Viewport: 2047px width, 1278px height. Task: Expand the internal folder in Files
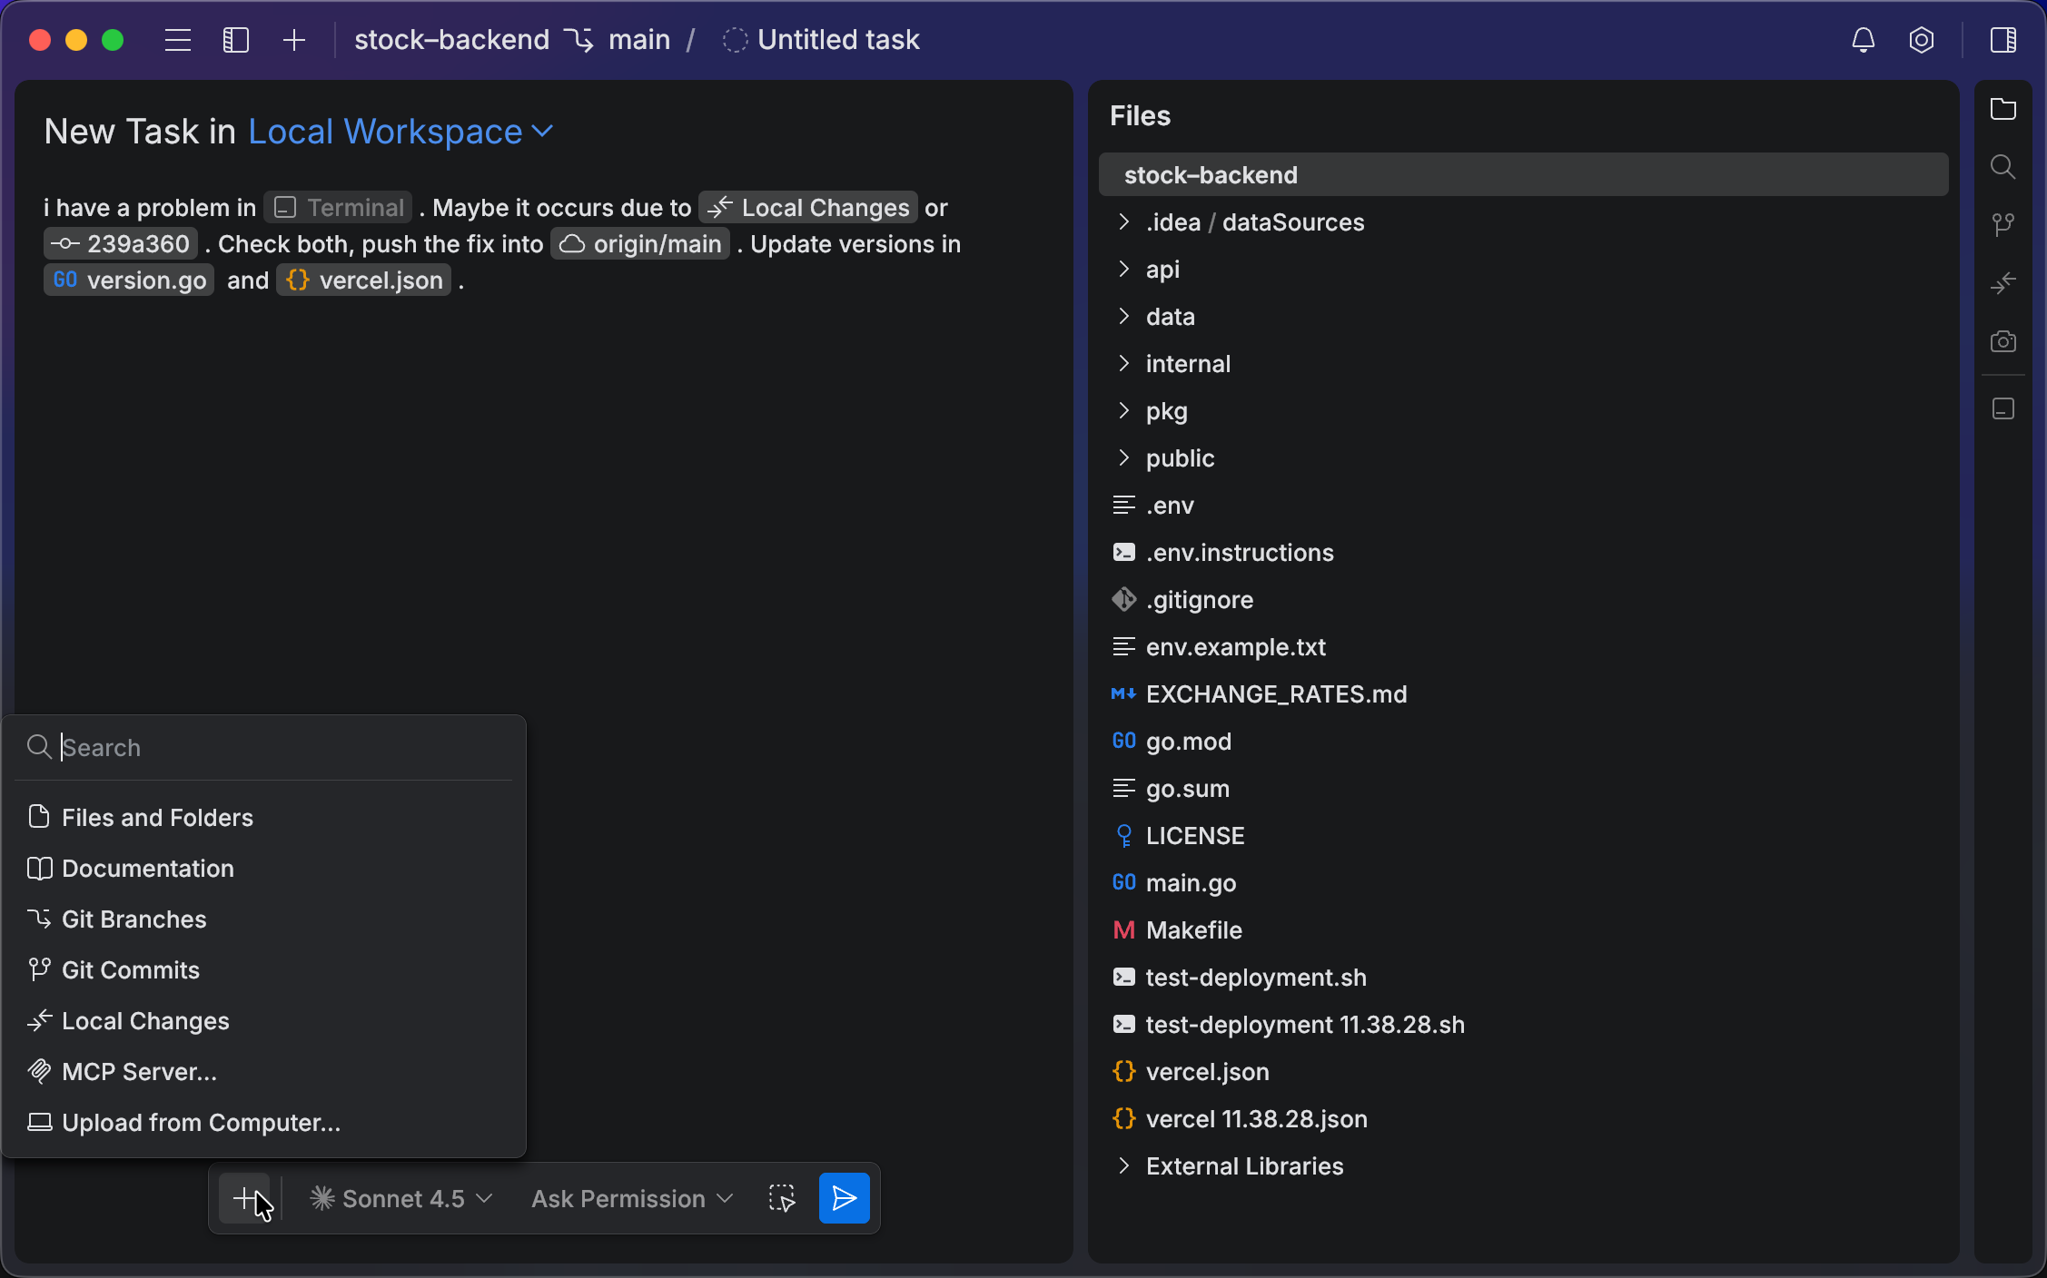(1188, 363)
